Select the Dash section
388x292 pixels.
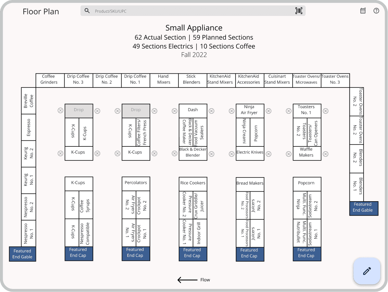coord(193,110)
